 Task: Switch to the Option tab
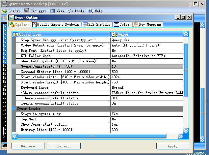(19, 24)
